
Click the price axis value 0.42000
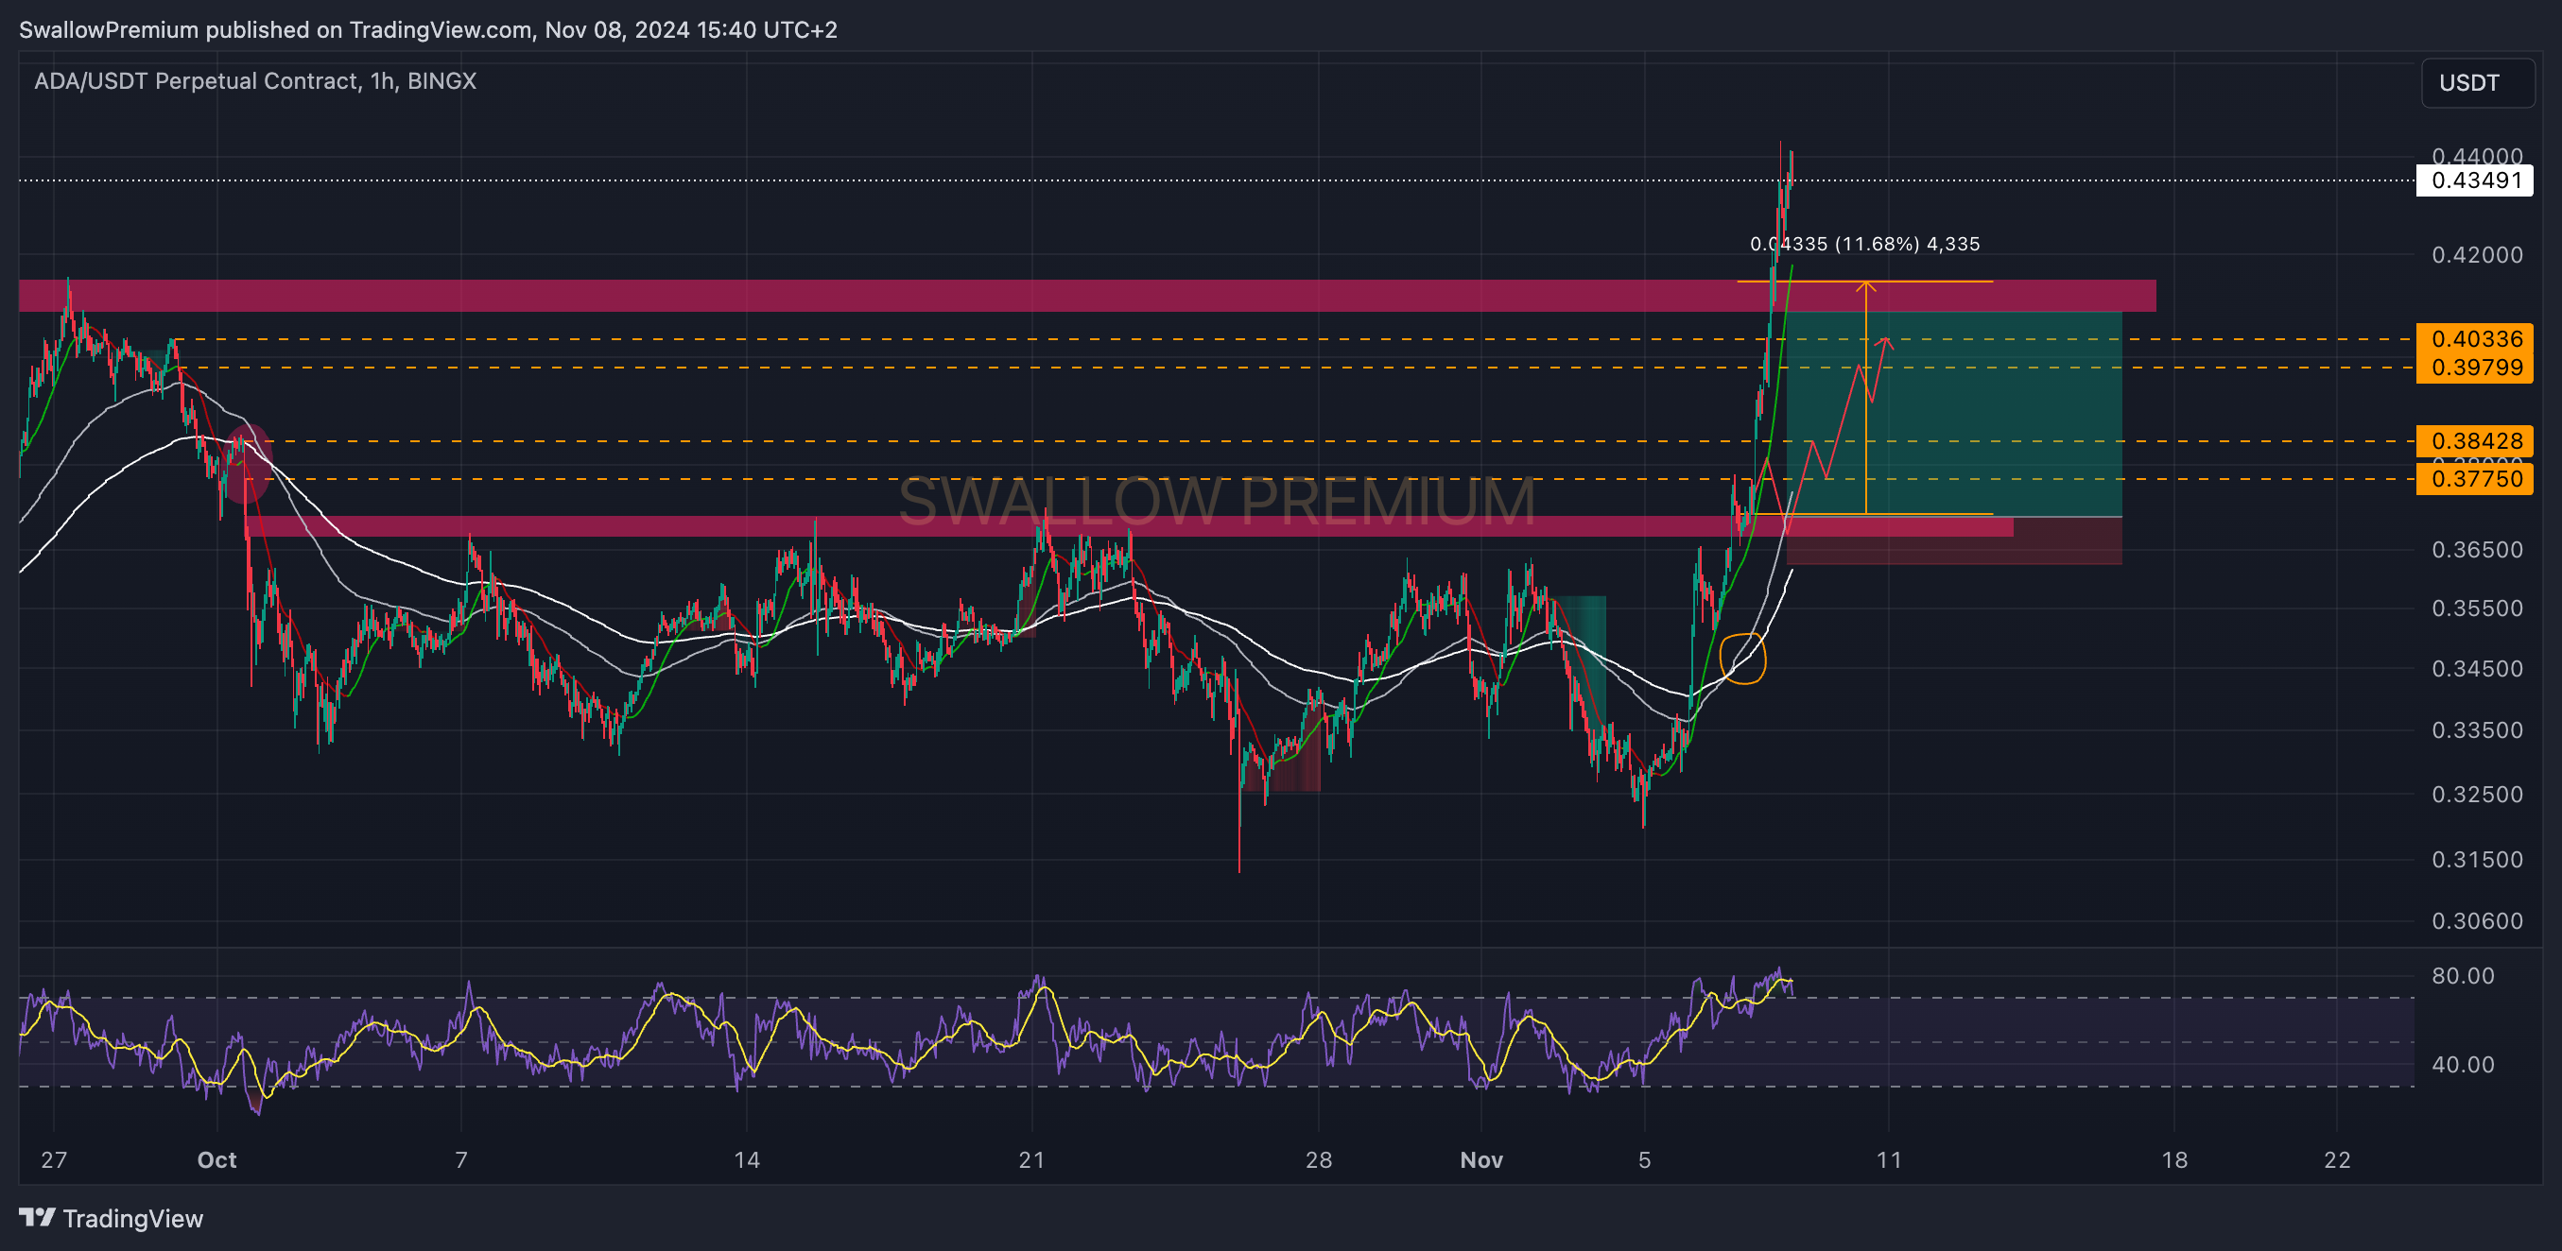pyautogui.click(x=2477, y=255)
